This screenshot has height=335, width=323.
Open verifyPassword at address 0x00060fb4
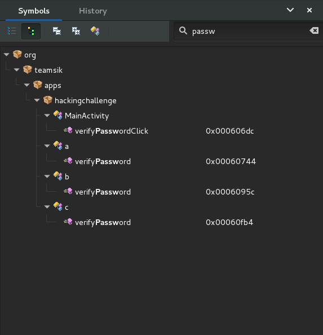pyautogui.click(x=103, y=222)
